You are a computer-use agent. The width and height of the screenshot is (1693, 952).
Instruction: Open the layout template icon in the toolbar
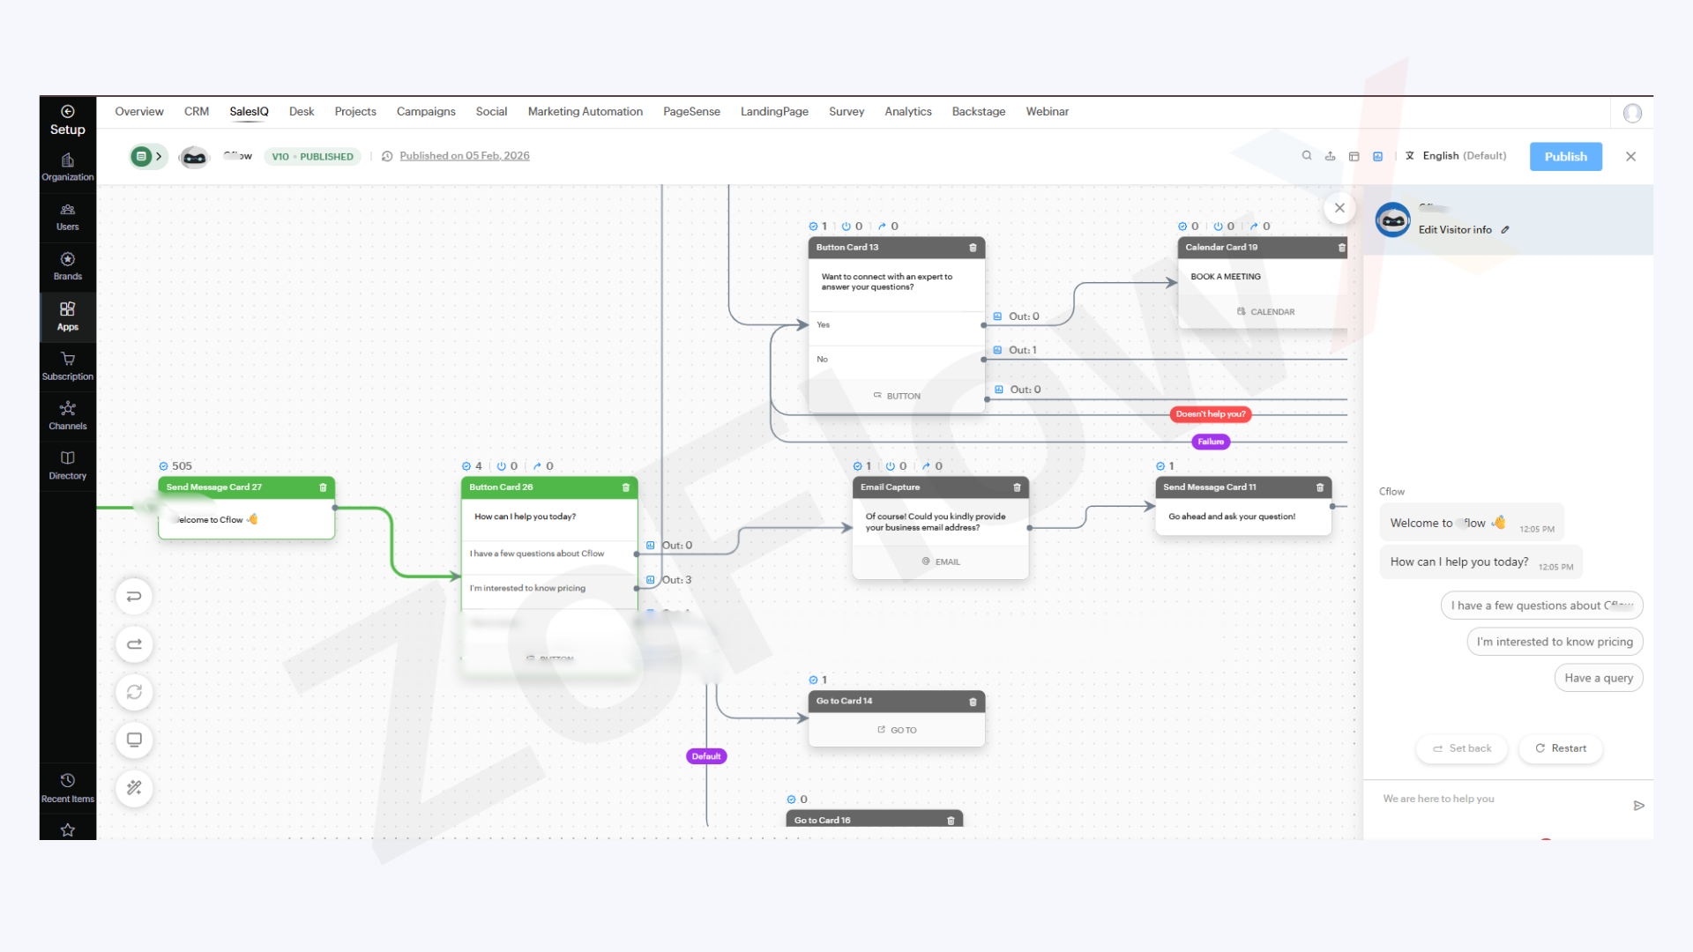1354,156
